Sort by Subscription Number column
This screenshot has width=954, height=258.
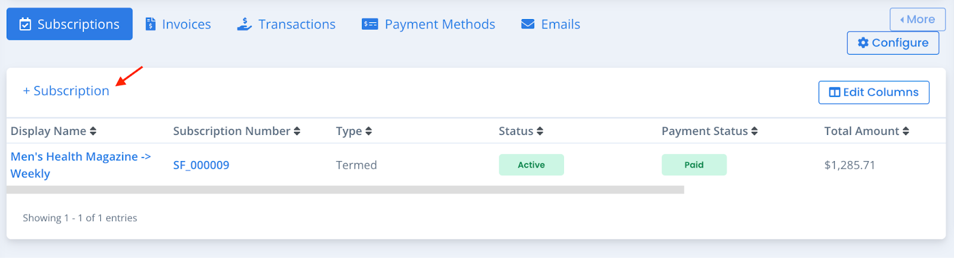[x=237, y=131]
